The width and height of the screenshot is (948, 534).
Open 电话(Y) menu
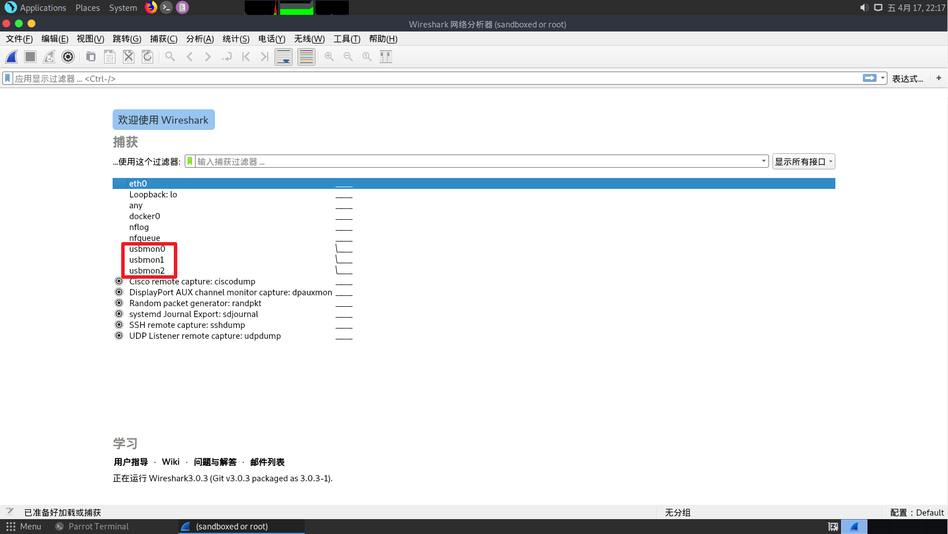pos(272,39)
